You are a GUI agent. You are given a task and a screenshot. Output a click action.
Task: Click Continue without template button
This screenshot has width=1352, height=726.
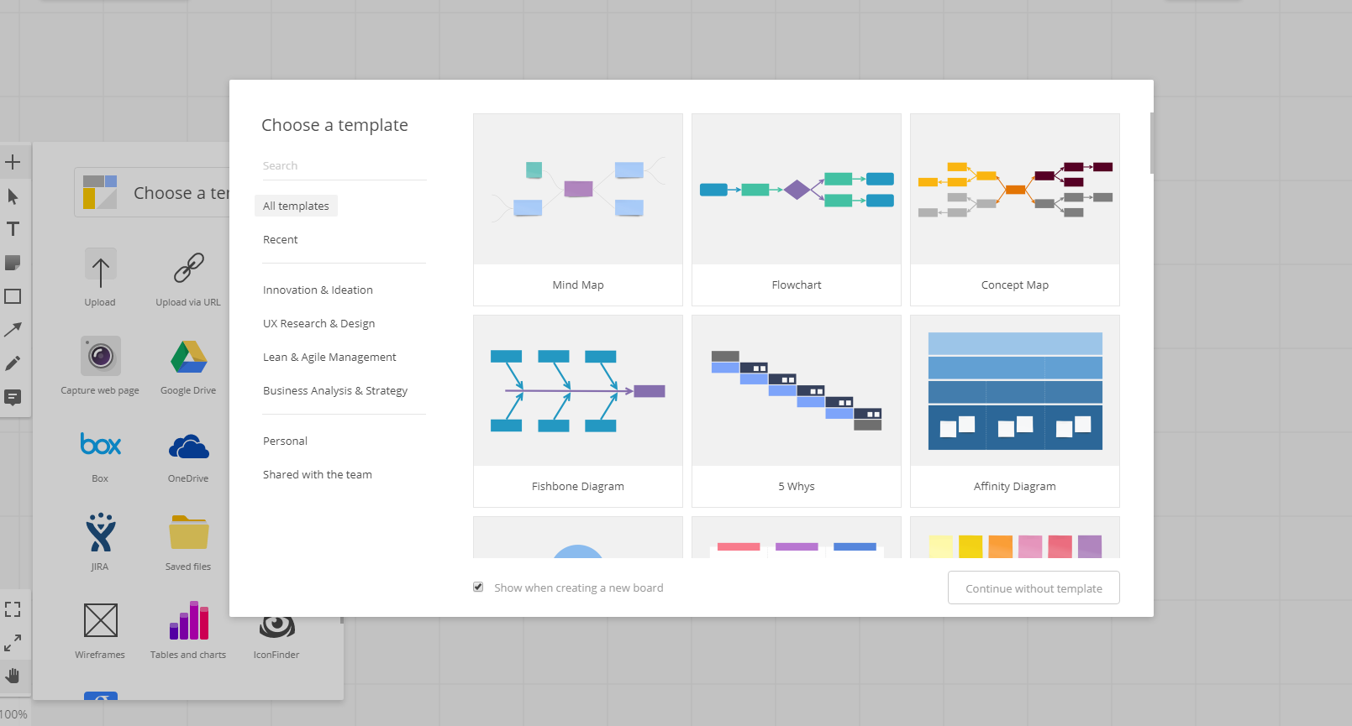coord(1034,588)
